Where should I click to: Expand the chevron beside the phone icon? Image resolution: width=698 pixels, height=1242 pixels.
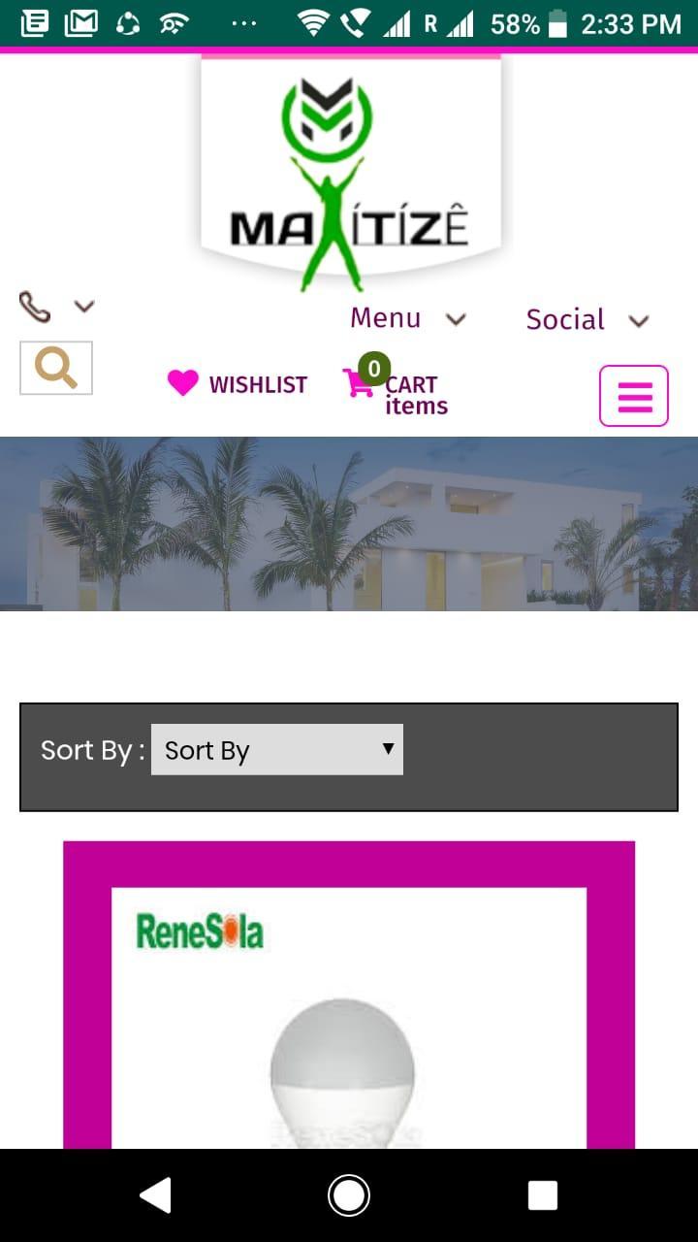(84, 307)
